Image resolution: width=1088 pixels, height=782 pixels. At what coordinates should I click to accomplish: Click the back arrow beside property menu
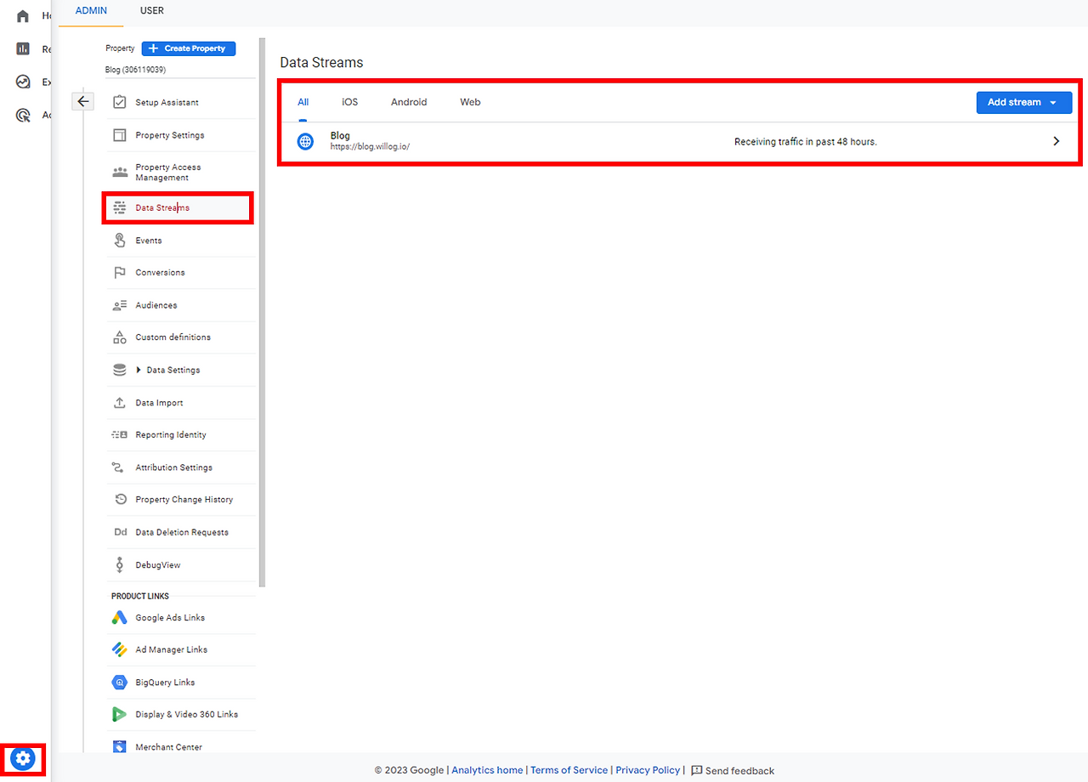click(x=82, y=101)
